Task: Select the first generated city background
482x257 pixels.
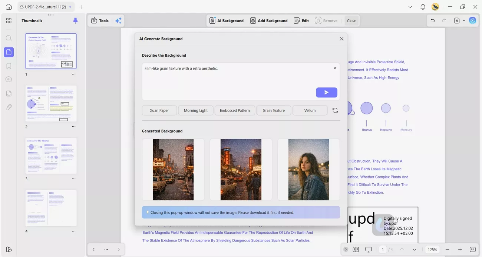Action: click(173, 170)
